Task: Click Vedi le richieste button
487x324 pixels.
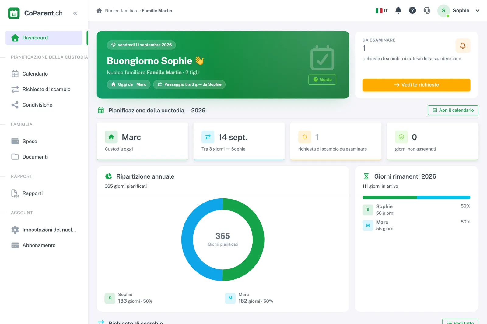Action: pyautogui.click(x=416, y=85)
